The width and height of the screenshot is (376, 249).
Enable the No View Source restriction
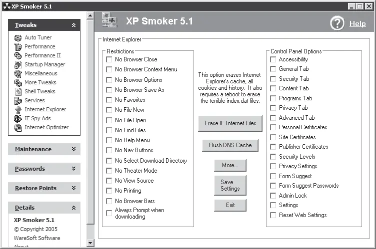click(109, 181)
